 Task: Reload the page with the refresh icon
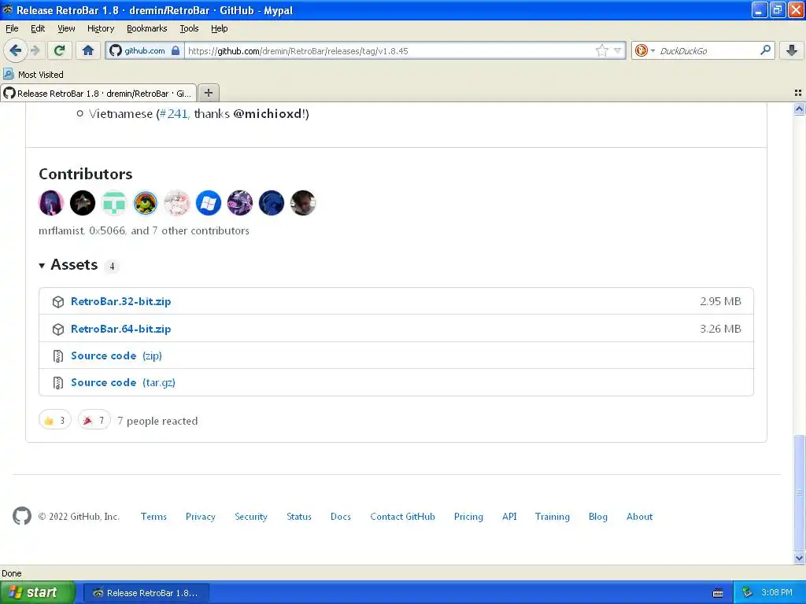(60, 50)
